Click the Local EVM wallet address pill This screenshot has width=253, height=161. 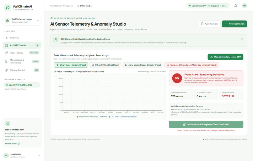coord(22,85)
